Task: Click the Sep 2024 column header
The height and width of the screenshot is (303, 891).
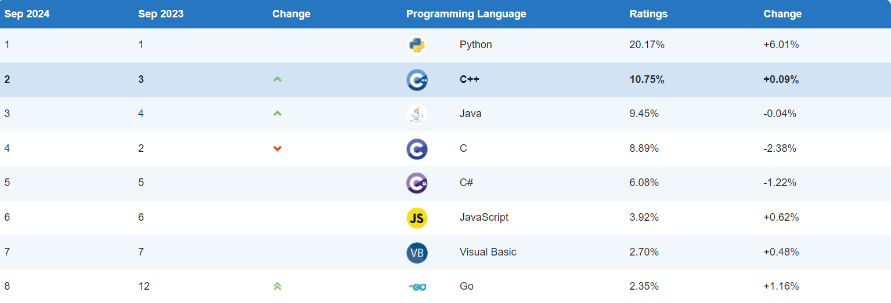Action: (27, 14)
